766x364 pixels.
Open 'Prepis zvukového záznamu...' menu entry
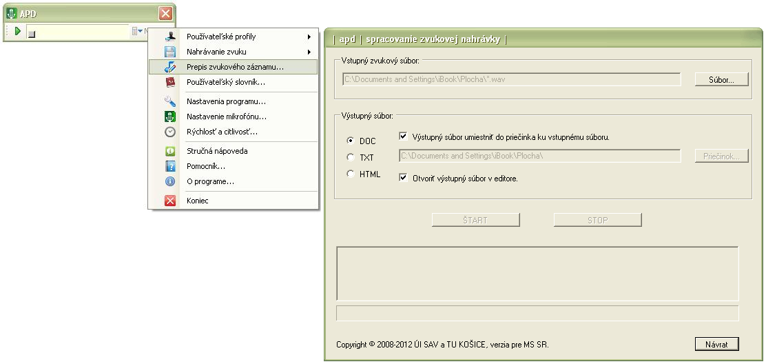234,67
